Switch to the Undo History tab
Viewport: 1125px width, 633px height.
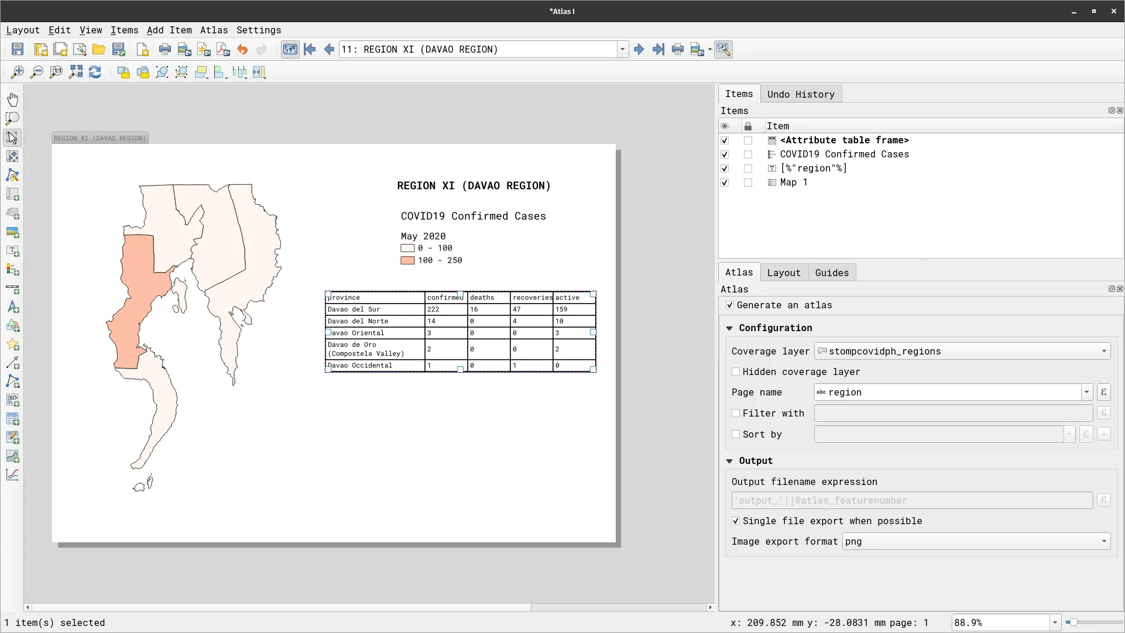[801, 94]
